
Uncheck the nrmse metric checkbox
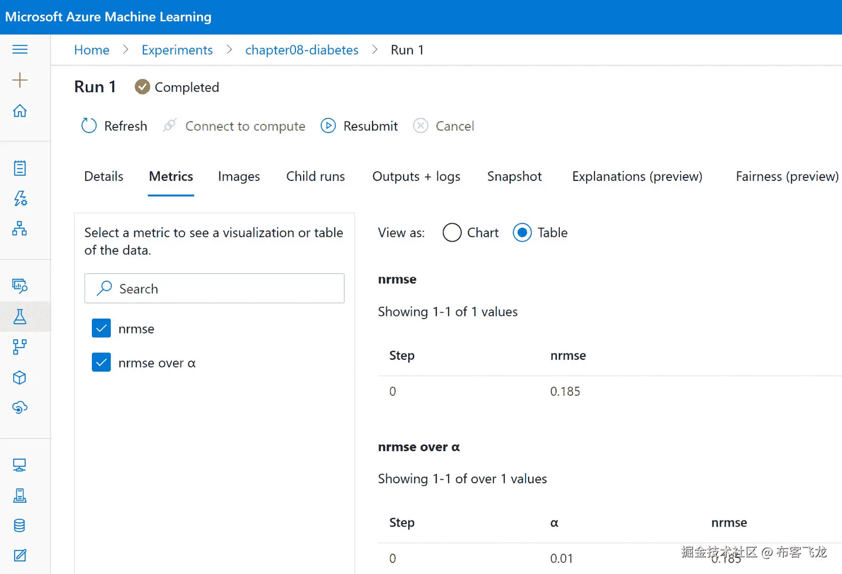coord(101,328)
